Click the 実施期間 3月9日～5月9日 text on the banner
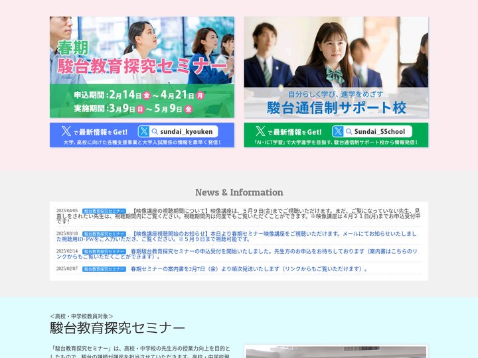This screenshot has height=358, width=478. (x=133, y=108)
